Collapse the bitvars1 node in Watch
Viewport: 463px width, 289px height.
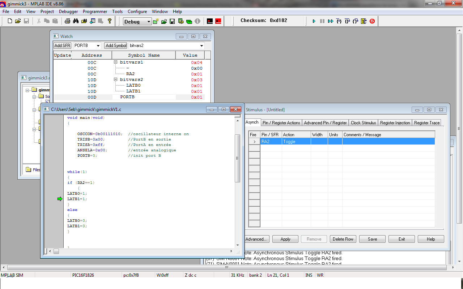[116, 62]
